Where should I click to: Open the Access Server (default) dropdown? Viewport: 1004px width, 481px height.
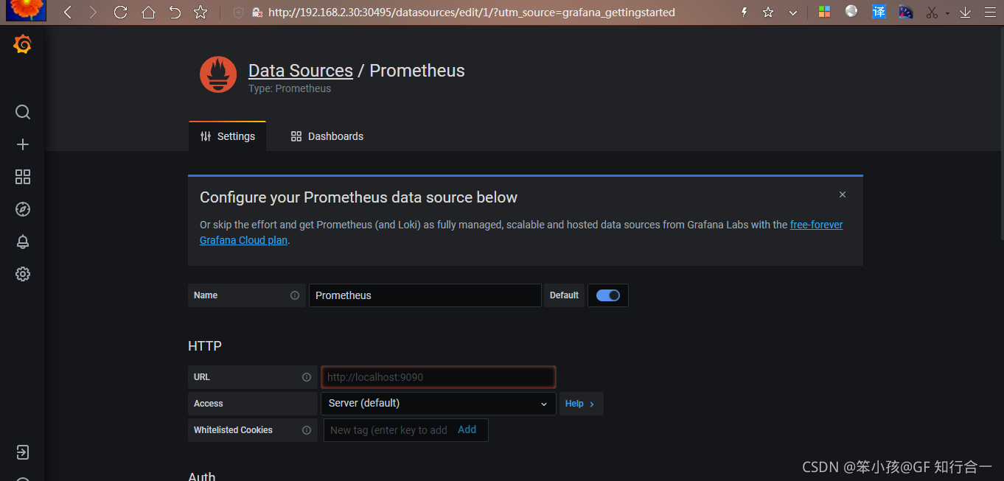tap(438, 404)
